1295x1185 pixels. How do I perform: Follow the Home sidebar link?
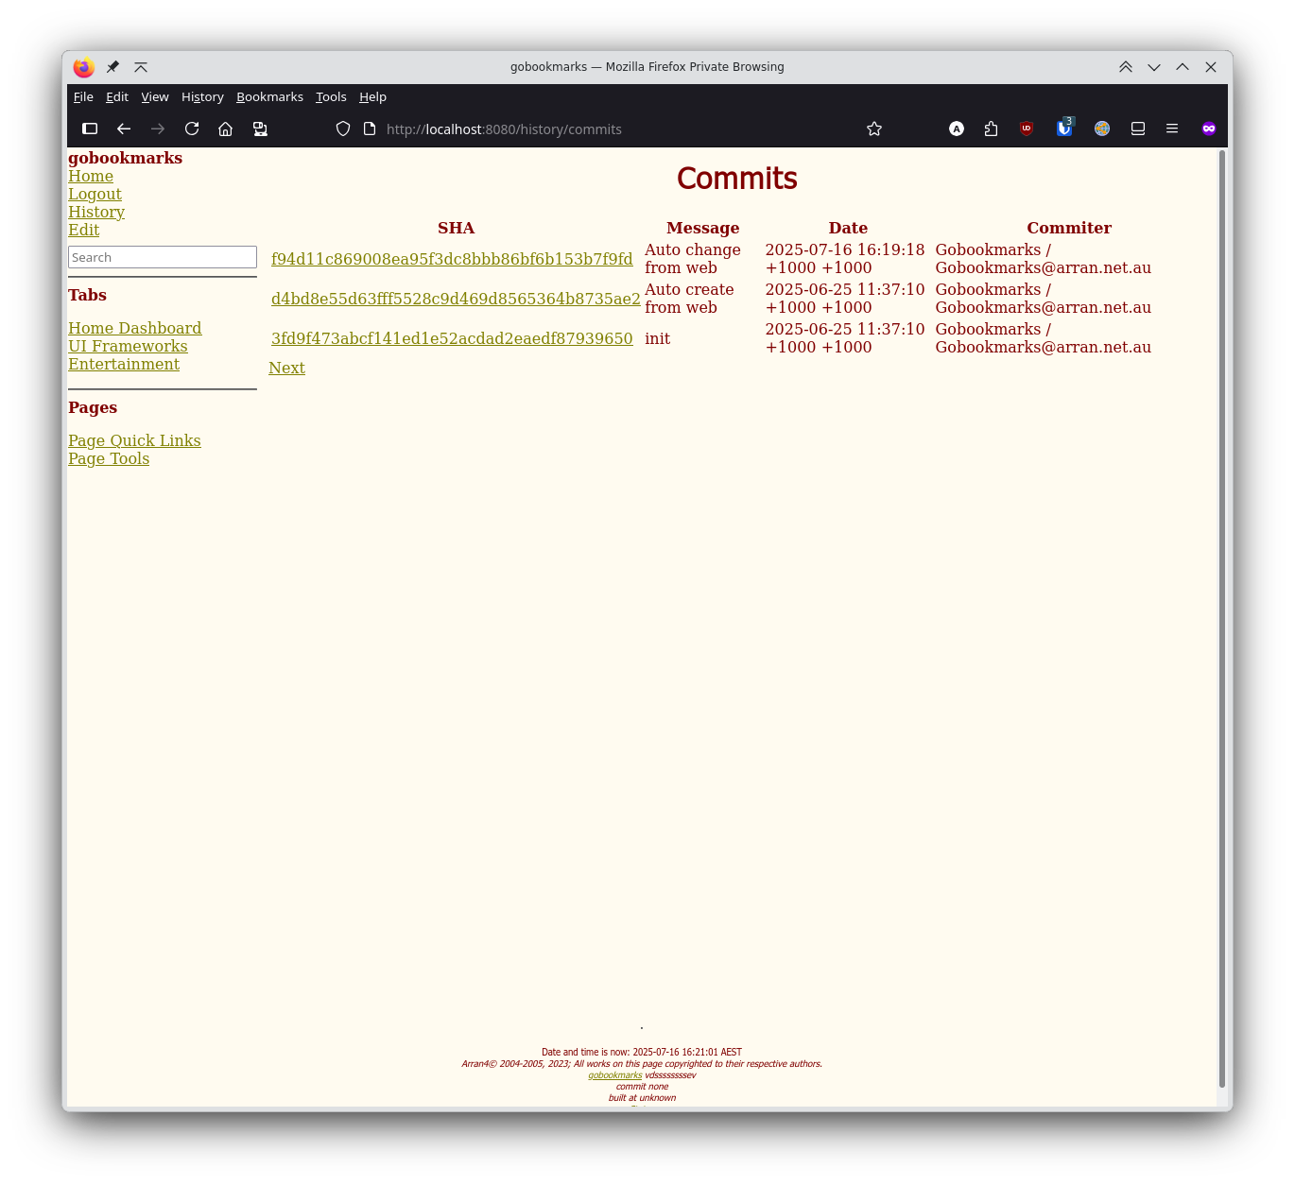[x=91, y=176]
